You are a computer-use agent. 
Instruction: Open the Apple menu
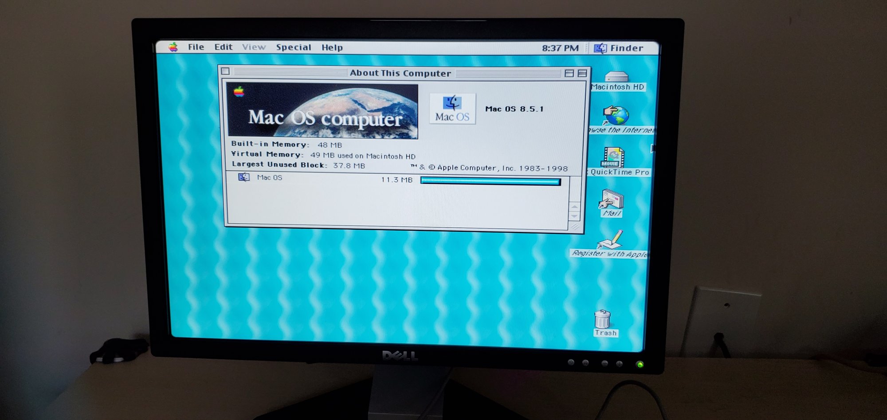(173, 47)
